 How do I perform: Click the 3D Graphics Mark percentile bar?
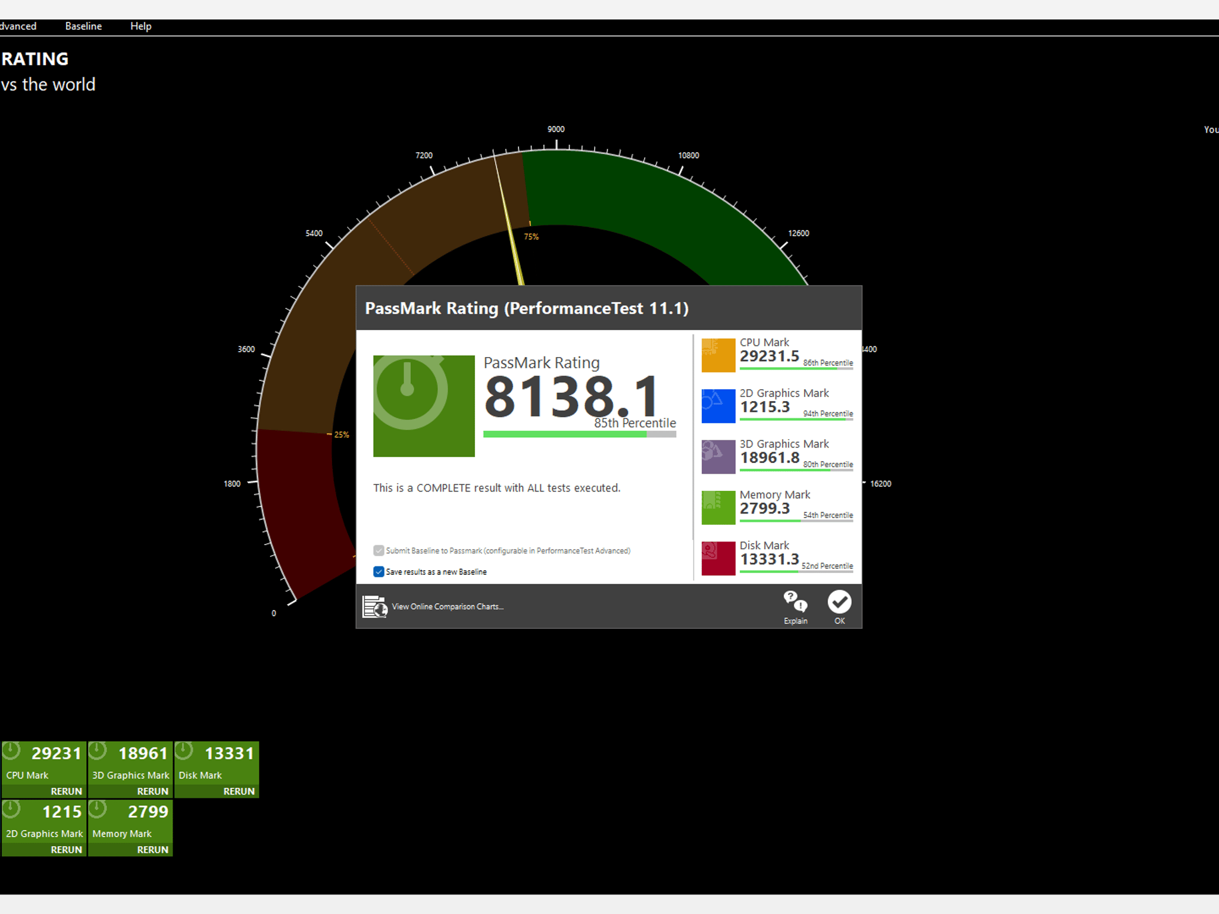coord(796,470)
